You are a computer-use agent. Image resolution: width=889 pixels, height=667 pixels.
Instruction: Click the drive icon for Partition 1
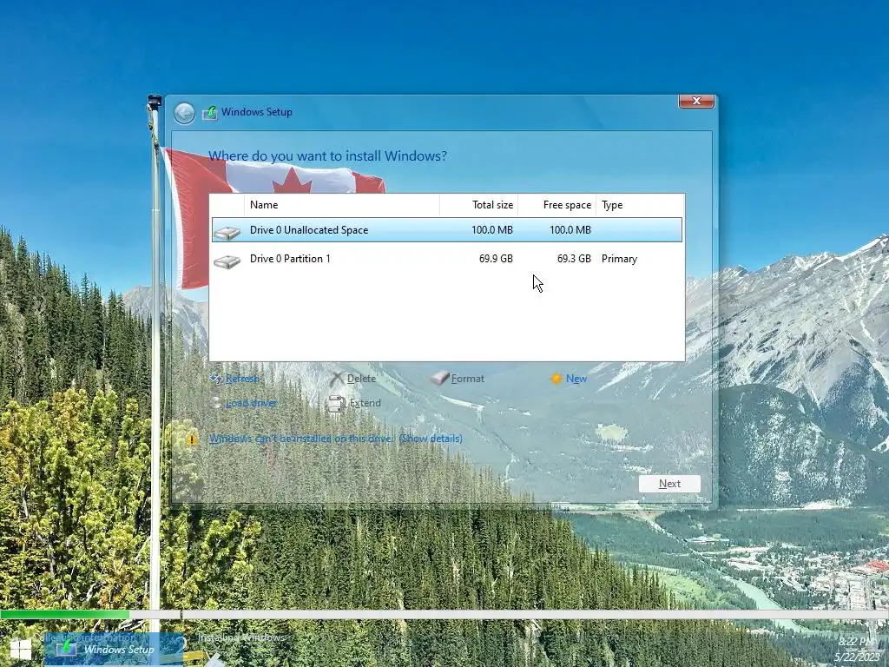(x=227, y=261)
